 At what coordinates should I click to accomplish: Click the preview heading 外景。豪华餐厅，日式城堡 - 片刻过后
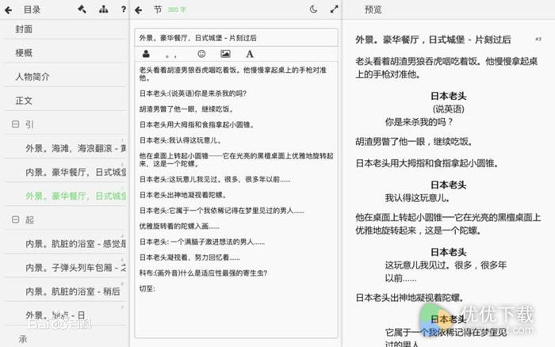point(433,40)
